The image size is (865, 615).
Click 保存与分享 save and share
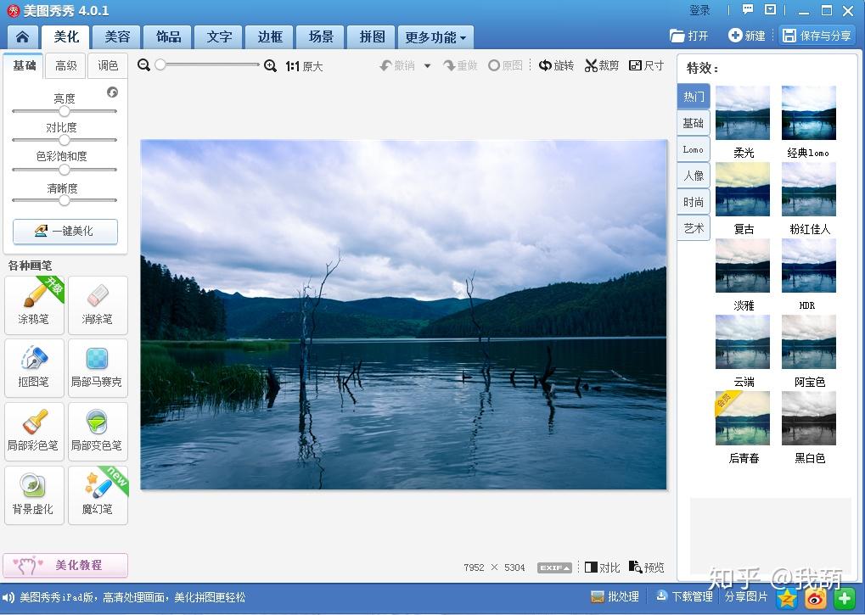(817, 36)
